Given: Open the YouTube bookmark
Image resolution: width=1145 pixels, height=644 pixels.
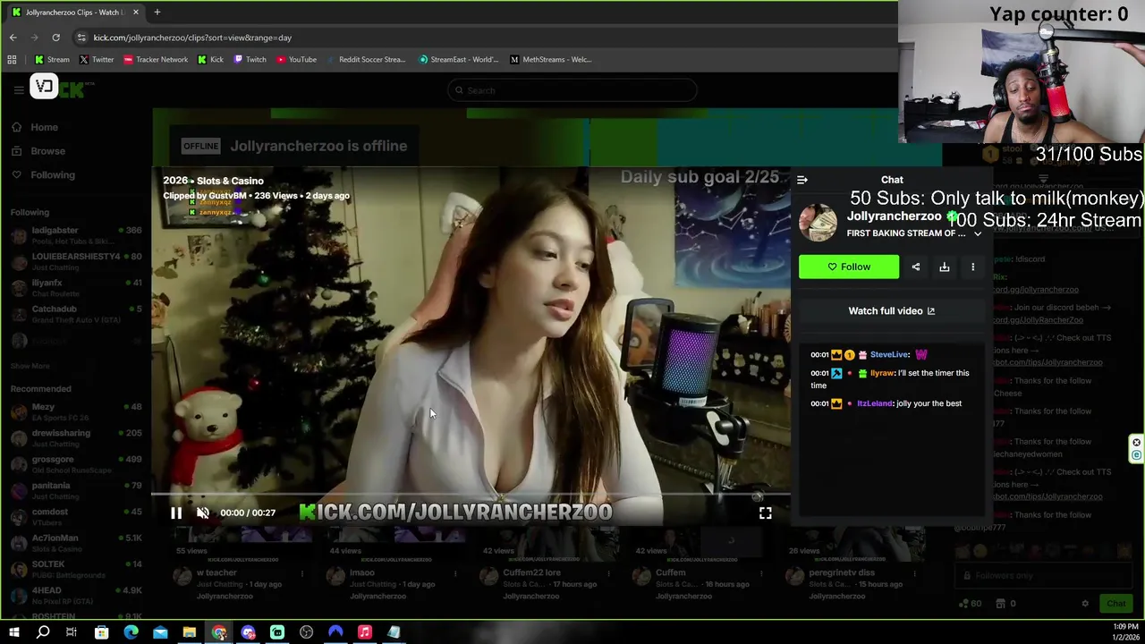Looking at the screenshot, I should click(296, 60).
